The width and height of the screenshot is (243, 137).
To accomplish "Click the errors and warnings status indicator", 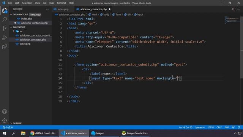I will tap(8, 127).
